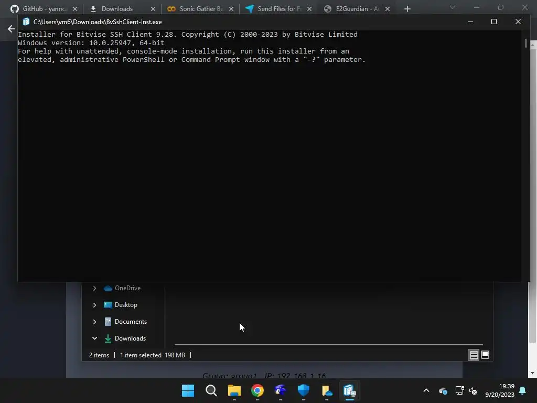Expand the OneDrive tree node

click(x=94, y=288)
